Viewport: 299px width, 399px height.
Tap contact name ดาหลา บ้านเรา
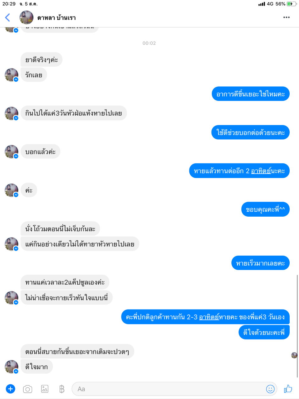pyautogui.click(x=56, y=18)
